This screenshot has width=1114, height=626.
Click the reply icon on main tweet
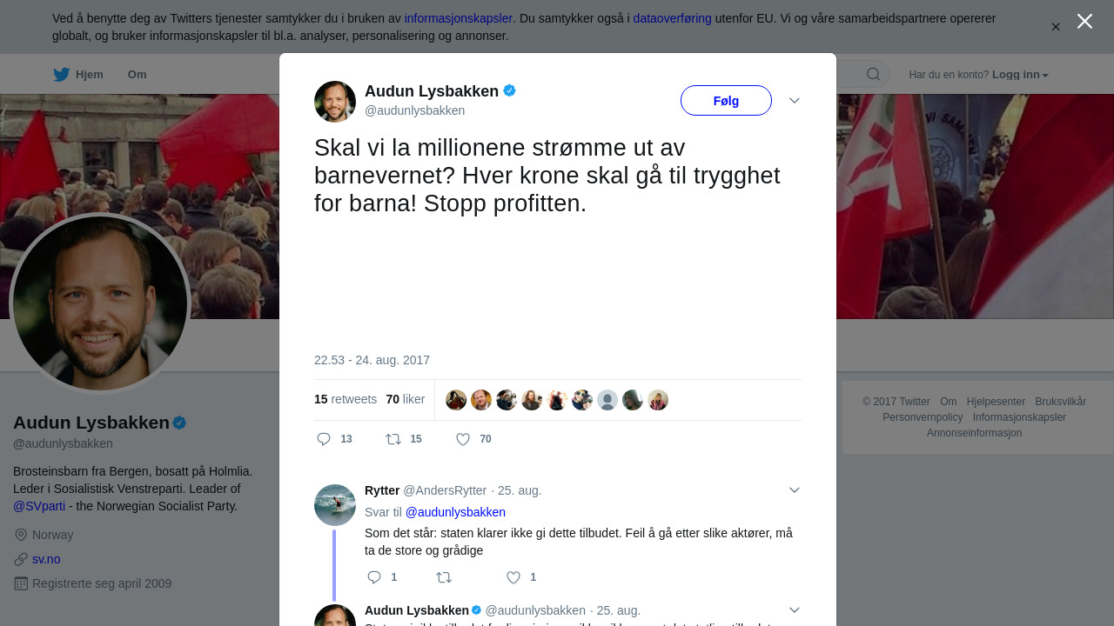pyautogui.click(x=324, y=439)
